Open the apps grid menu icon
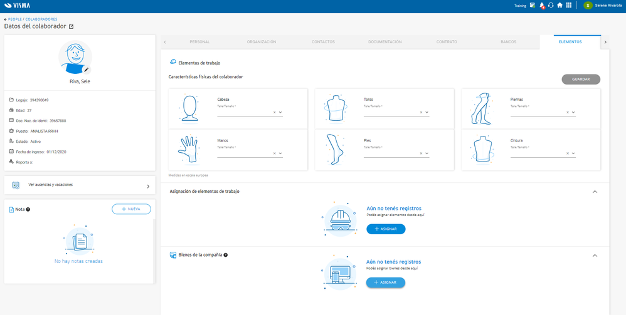Image resolution: width=626 pixels, height=315 pixels. [569, 6]
